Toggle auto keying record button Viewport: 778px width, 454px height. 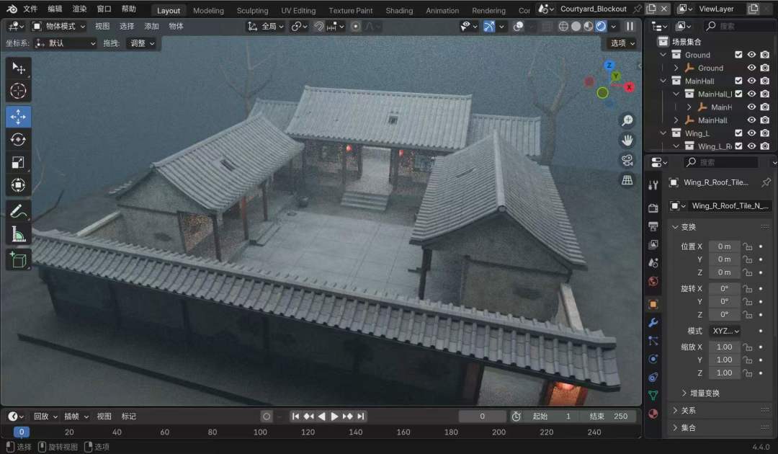pos(267,417)
